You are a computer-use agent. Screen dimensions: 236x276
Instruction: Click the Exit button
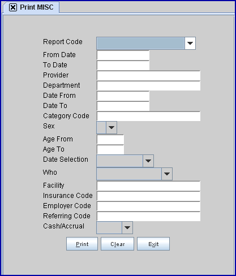tap(153, 244)
